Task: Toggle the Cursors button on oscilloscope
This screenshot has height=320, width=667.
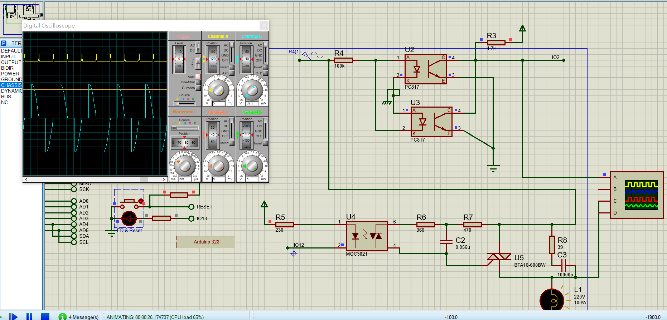Action: [198, 88]
